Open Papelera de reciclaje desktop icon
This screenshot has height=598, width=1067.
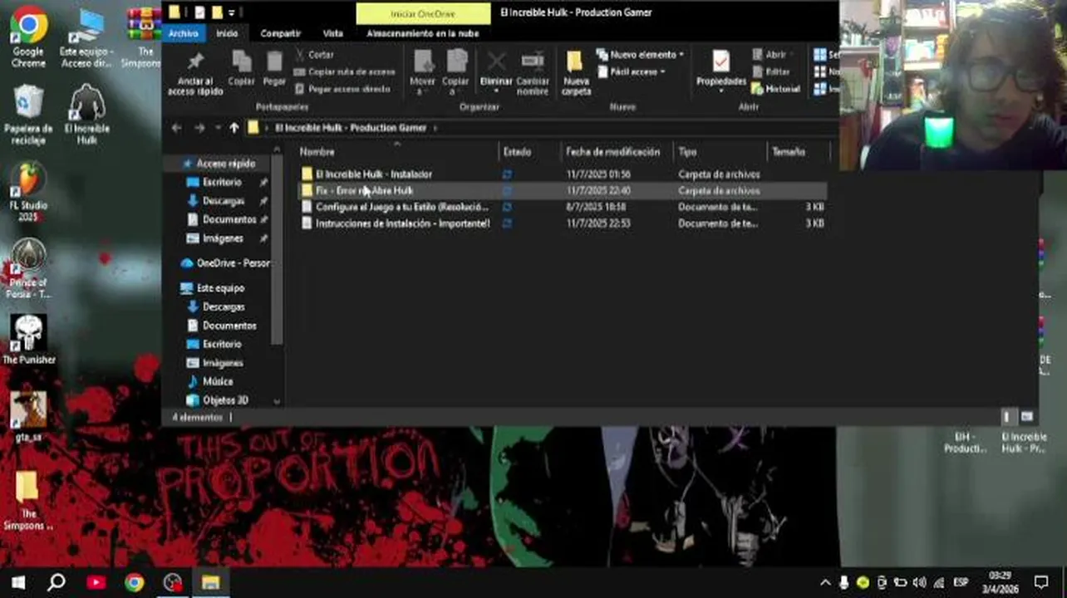28,115
